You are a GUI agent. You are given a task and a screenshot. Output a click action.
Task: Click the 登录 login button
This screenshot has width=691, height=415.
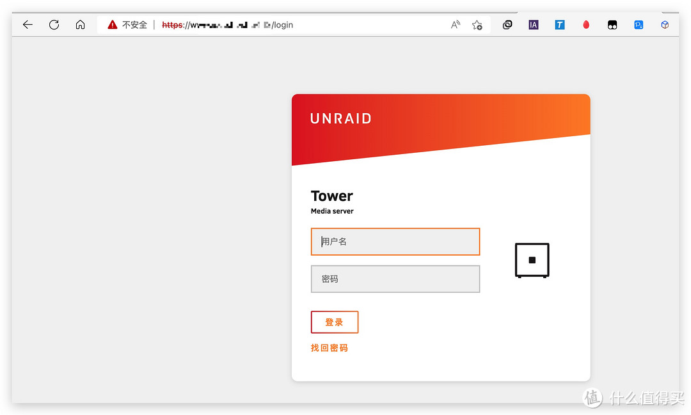click(335, 322)
